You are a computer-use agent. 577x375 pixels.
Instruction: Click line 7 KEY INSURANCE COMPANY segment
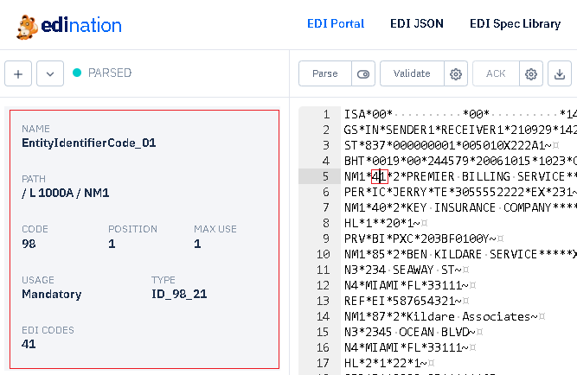[460, 207]
